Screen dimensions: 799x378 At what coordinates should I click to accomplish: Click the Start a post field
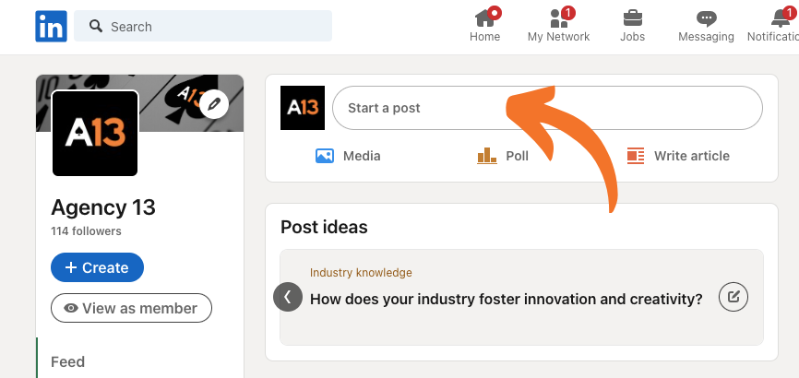tap(547, 108)
